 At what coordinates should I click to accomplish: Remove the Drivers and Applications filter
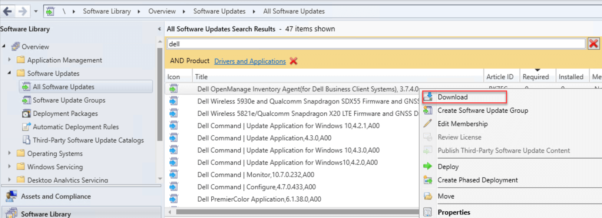click(294, 61)
